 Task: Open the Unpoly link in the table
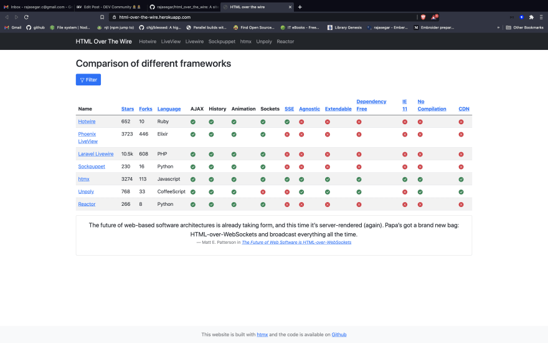[x=86, y=191]
